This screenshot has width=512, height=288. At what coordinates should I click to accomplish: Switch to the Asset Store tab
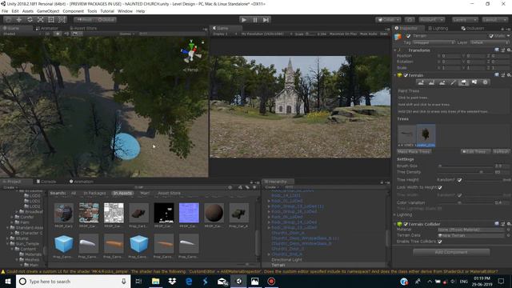pos(82,29)
